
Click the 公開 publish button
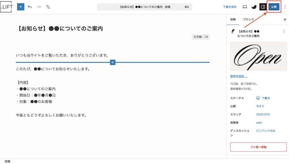pyautogui.click(x=274, y=7)
